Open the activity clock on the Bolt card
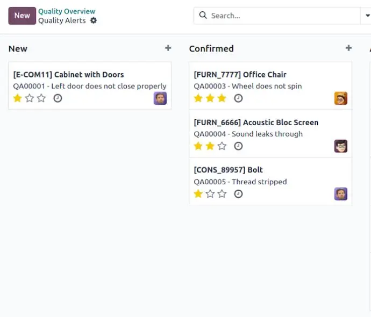 pyautogui.click(x=238, y=194)
